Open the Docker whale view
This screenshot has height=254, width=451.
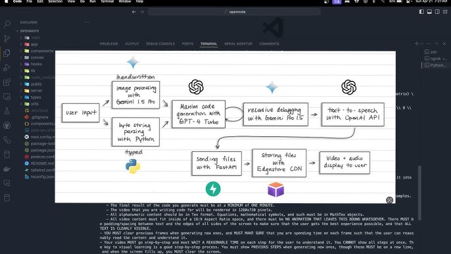click(7, 169)
